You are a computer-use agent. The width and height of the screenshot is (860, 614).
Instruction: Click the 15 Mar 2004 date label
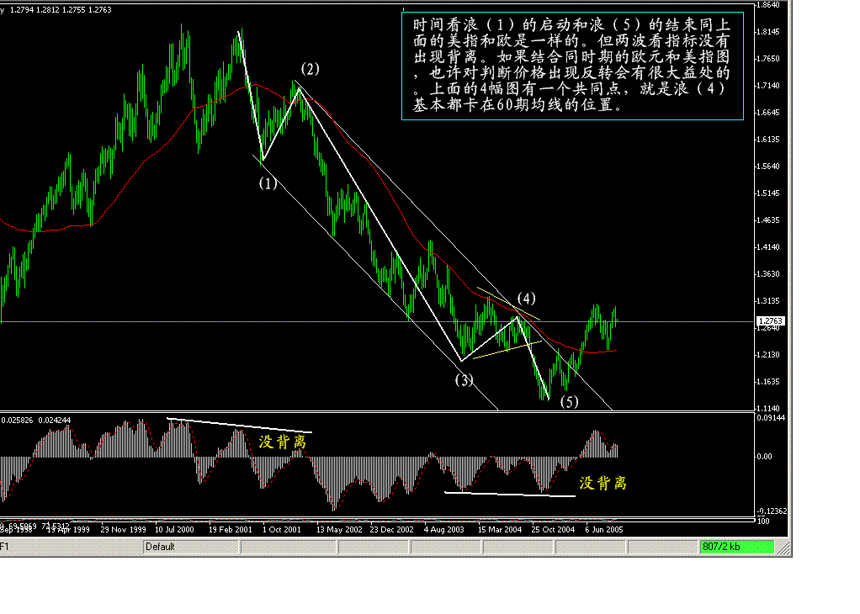(x=500, y=530)
